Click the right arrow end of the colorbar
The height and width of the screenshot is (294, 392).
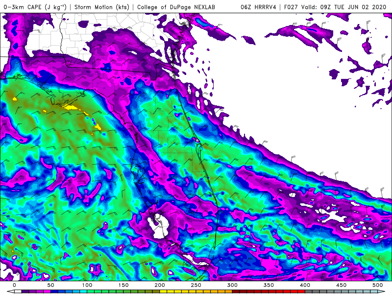381,292
